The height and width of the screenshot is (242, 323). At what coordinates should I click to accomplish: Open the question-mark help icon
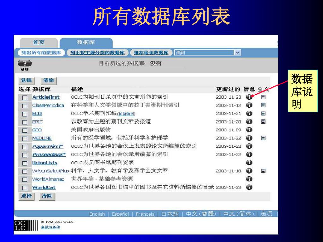(x=25, y=63)
